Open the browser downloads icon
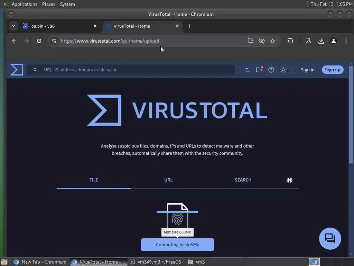The image size is (354, 266). (x=321, y=41)
